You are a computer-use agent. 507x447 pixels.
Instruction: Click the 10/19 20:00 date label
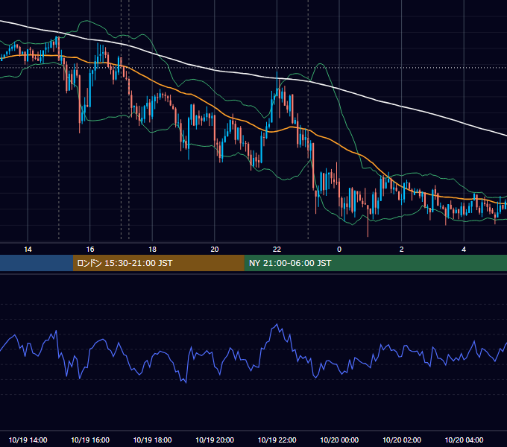coord(215,440)
